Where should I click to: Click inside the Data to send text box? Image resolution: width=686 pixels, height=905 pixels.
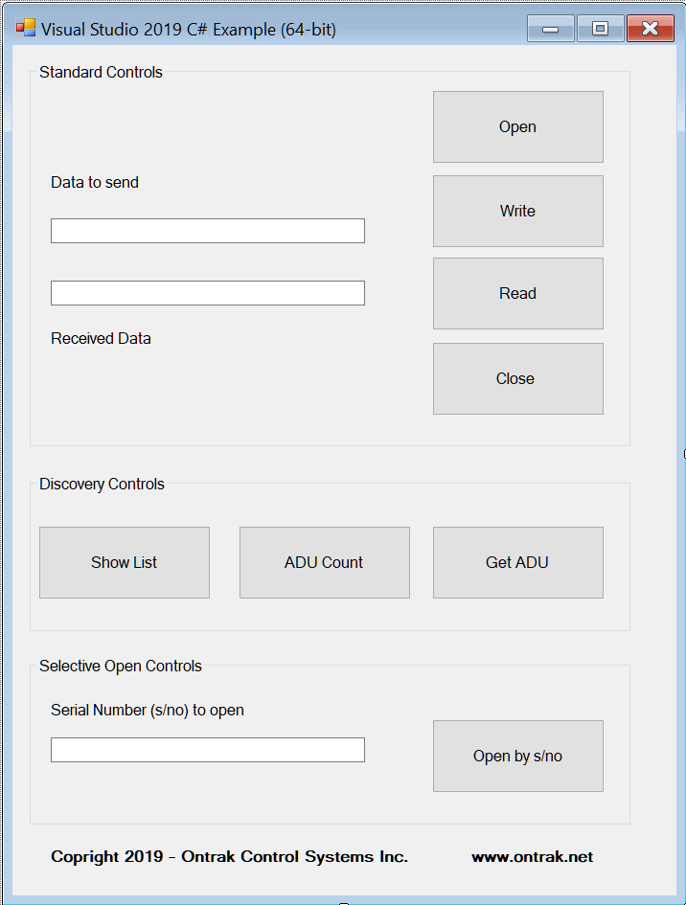point(207,230)
